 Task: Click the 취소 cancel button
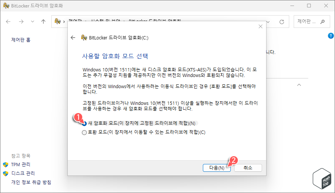coord(248,168)
